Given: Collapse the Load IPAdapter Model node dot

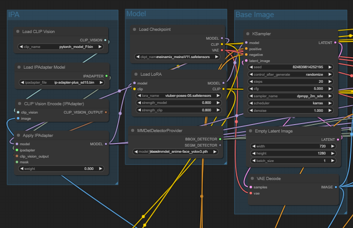Looking at the screenshot, I should tap(19, 67).
